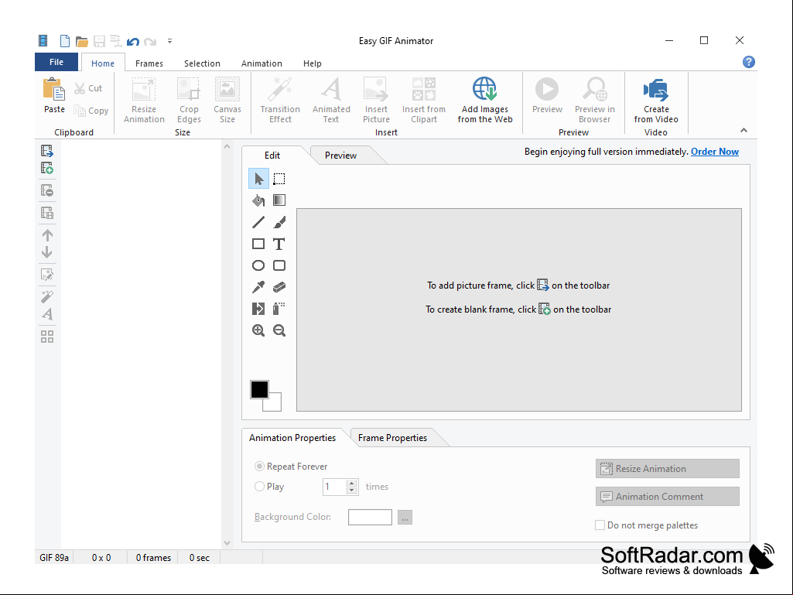Click the Order Now link
The image size is (793, 595).
[715, 152]
